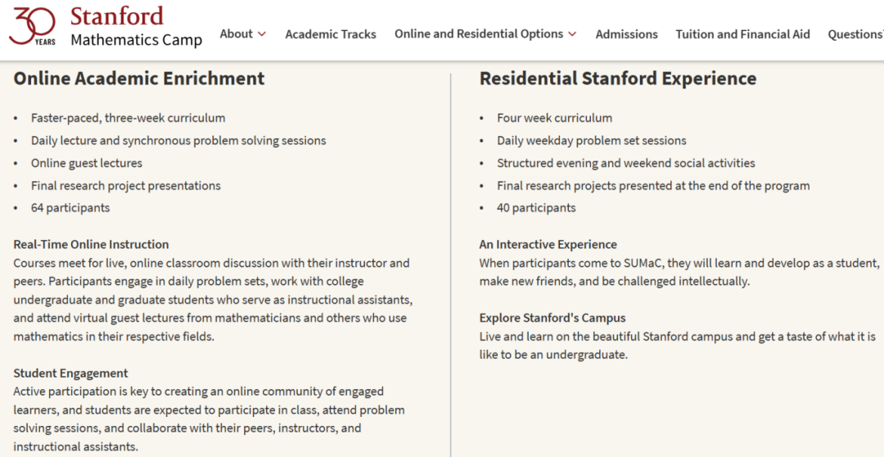Click the Online Academic Enrichment heading

pos(139,79)
